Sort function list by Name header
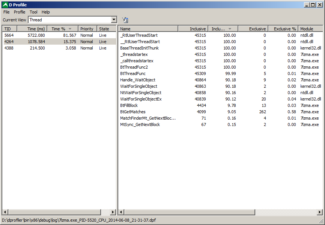 (148, 29)
